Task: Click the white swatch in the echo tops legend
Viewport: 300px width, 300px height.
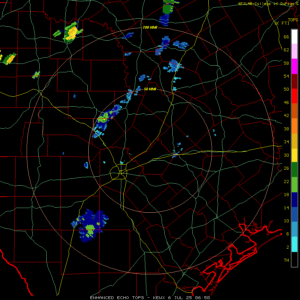Action: pyautogui.click(x=294, y=37)
